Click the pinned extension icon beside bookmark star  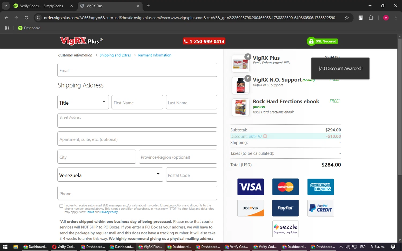(x=361, y=18)
